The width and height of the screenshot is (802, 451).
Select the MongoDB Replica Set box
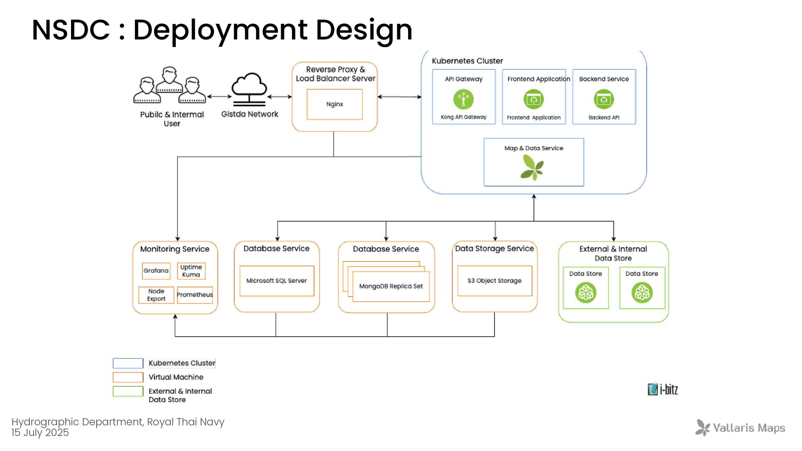(391, 286)
